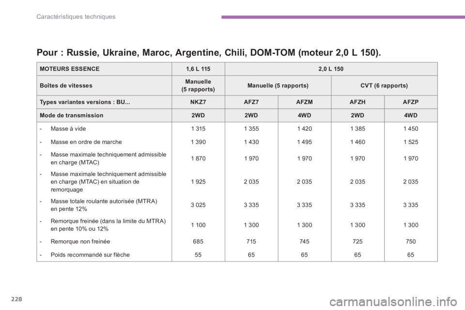Select 'Poids recommandé sur flèche' label
Screen dimensions: 465x310
pos(90,255)
